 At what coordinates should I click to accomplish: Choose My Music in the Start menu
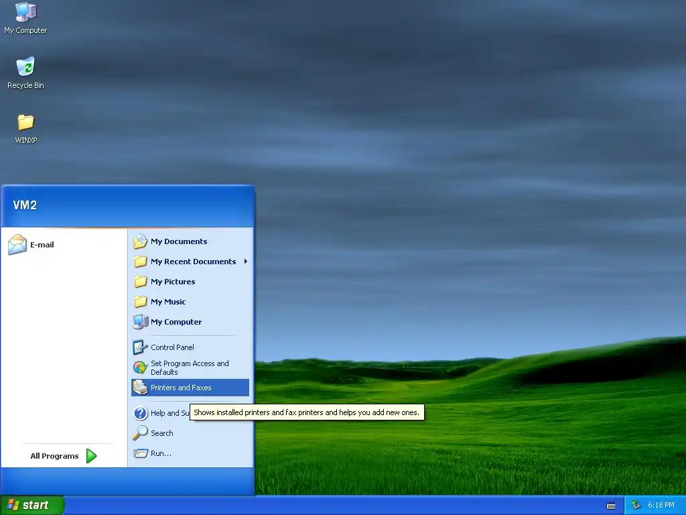click(190, 302)
